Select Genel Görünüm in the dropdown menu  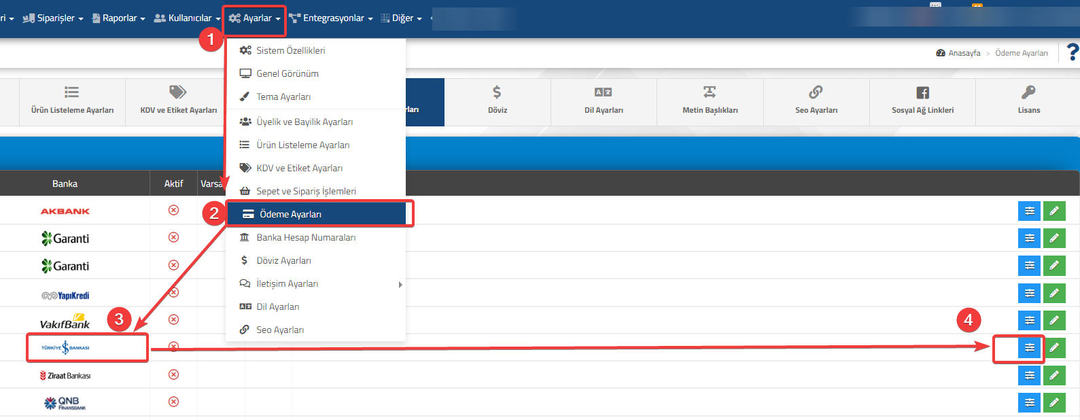(x=316, y=73)
